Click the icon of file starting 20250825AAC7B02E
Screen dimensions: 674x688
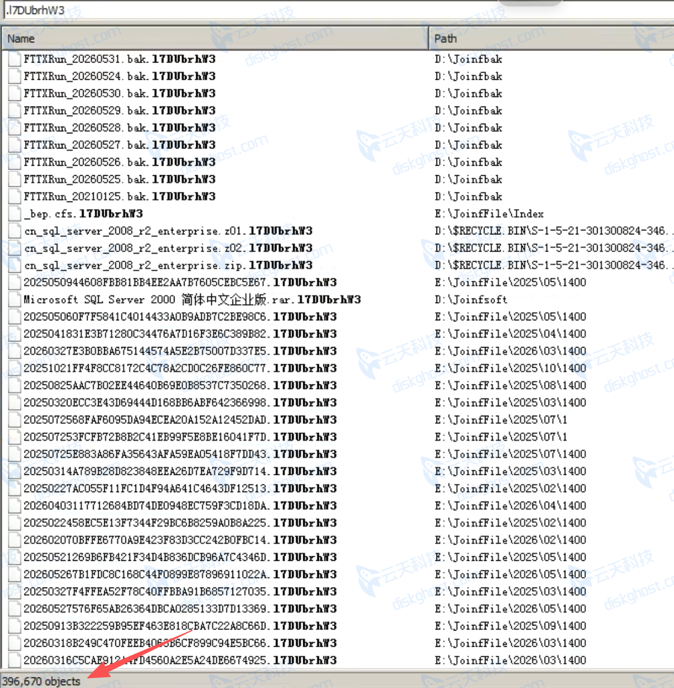click(x=15, y=386)
